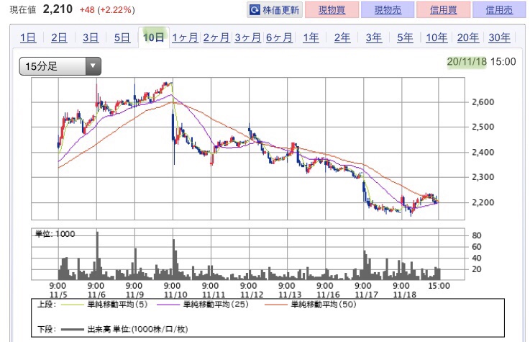Screen dimensions: 530x342
Task: Click the 11/10 date axis label
Action: (x=175, y=294)
